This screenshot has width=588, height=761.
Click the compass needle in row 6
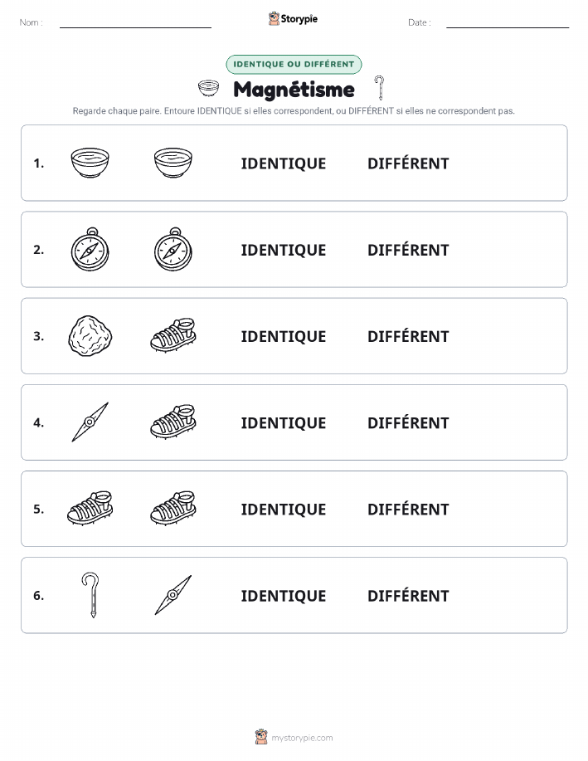click(173, 595)
